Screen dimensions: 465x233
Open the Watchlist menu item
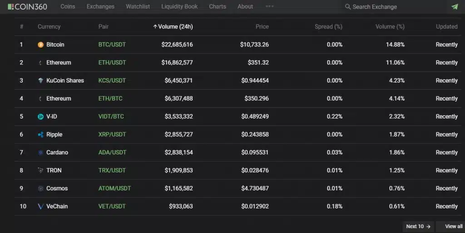(138, 6)
